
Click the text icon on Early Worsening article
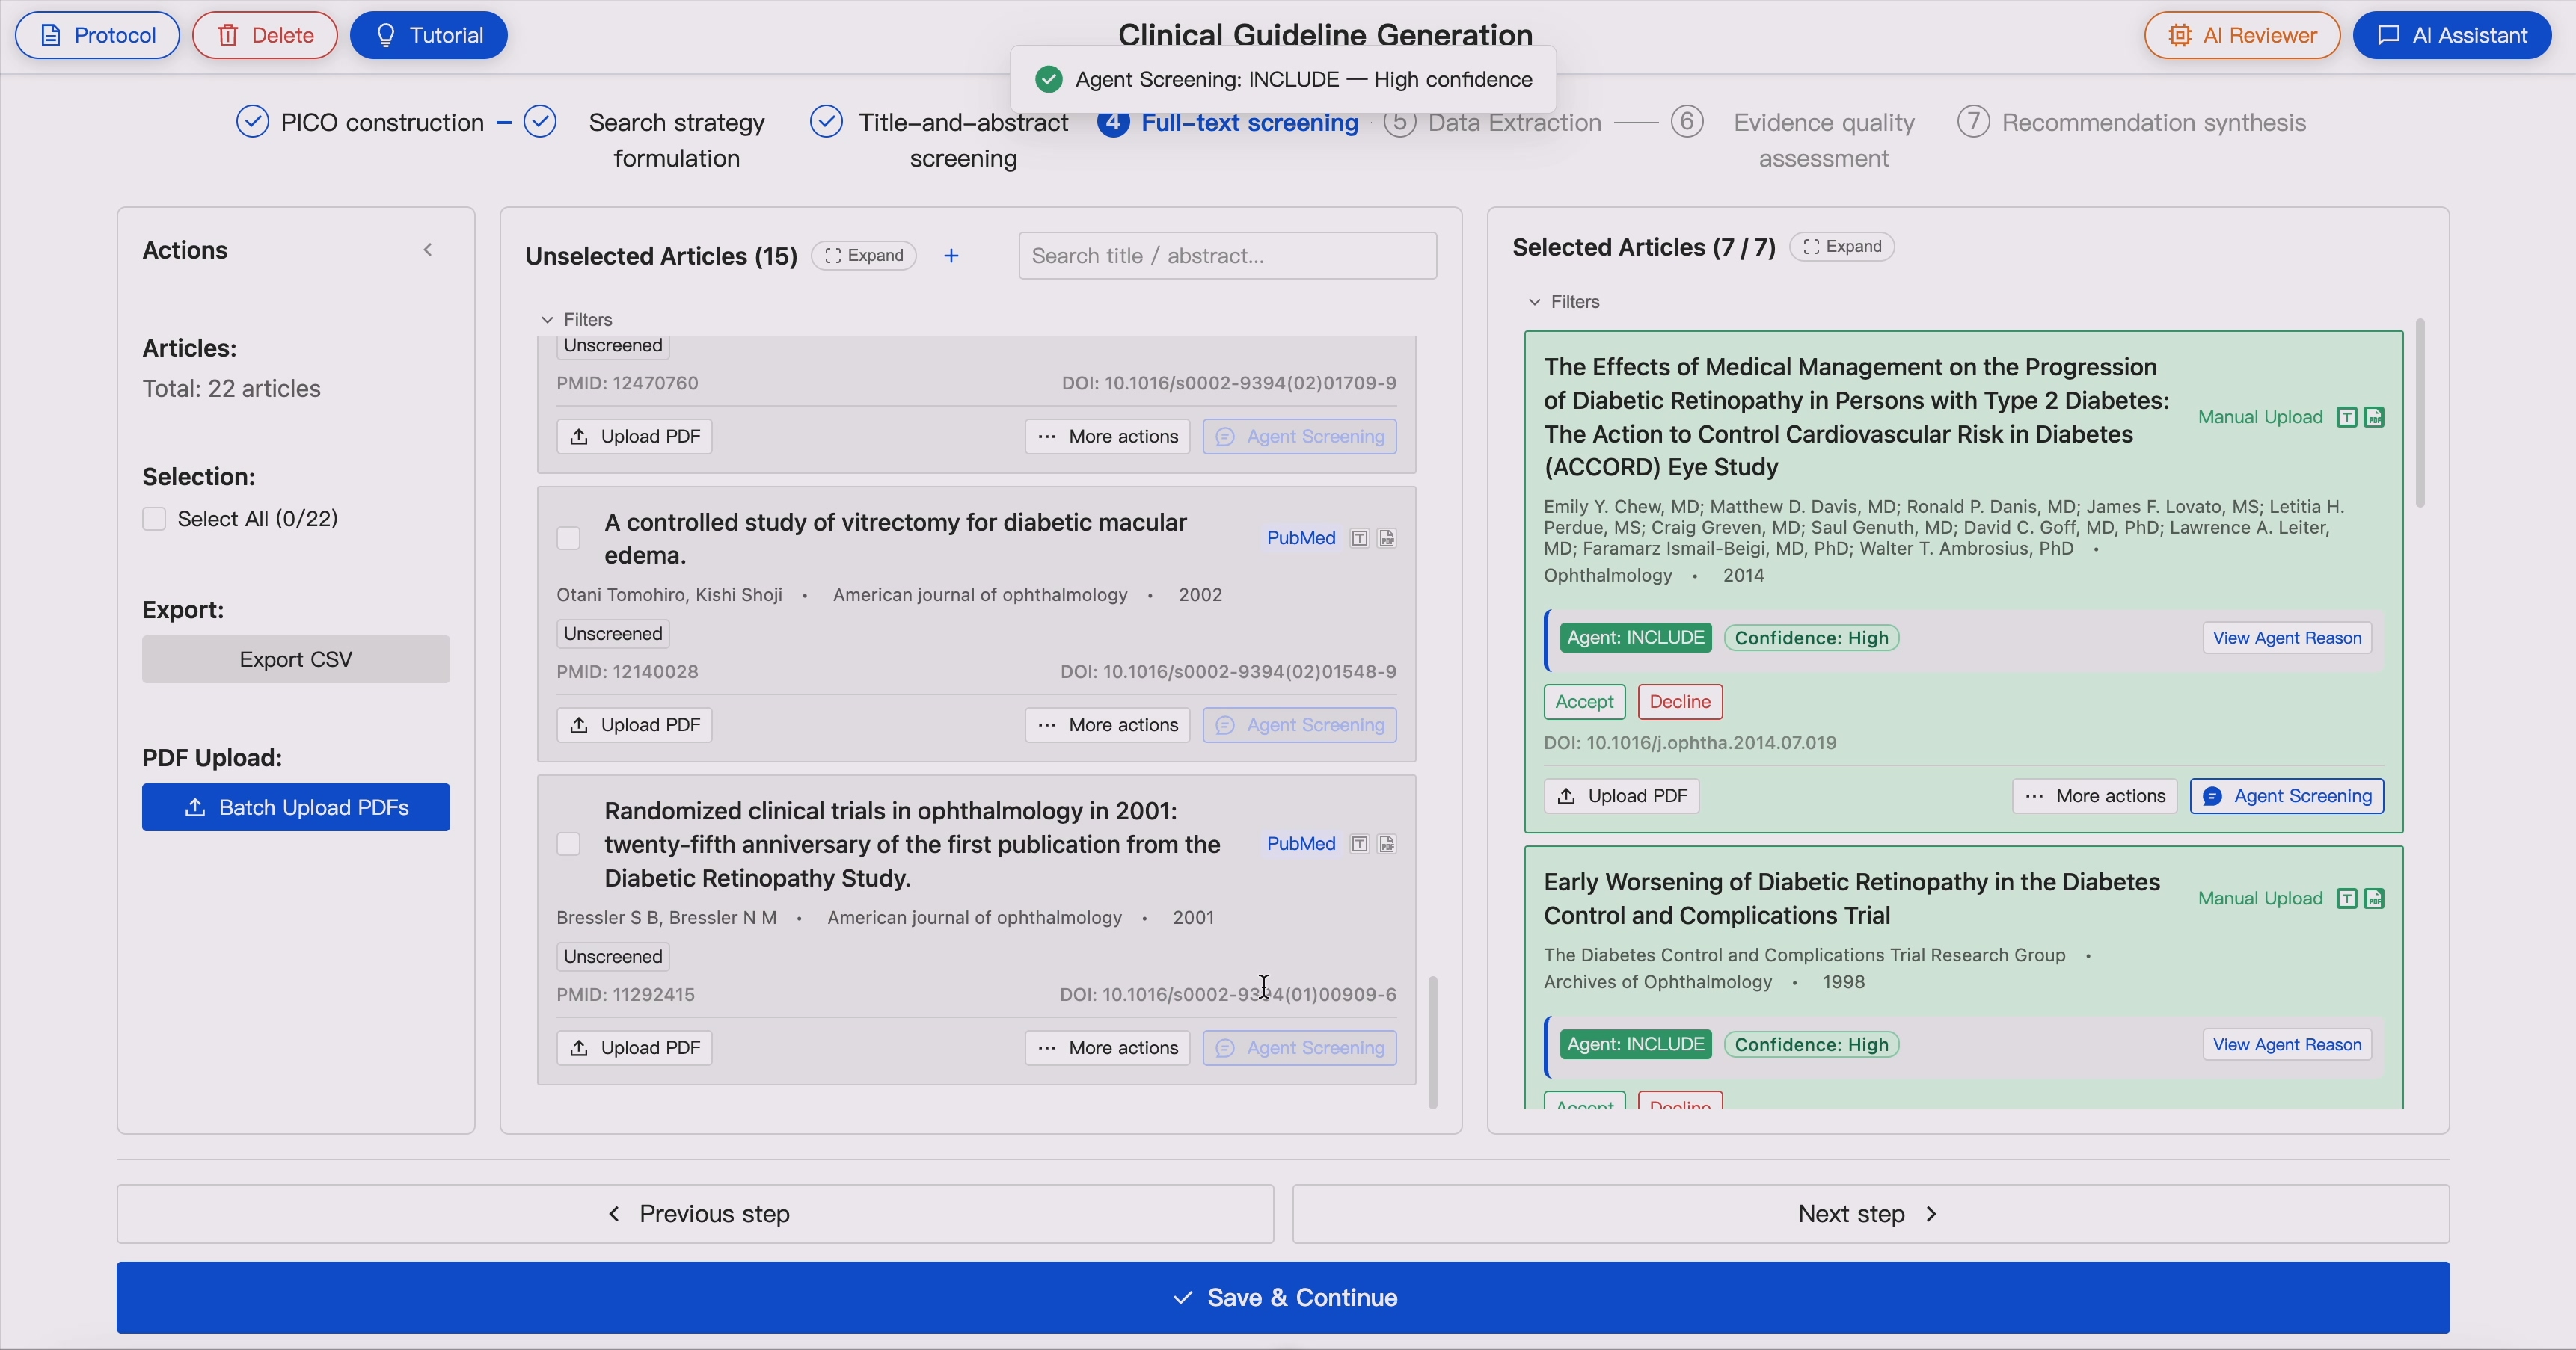pos(2347,899)
